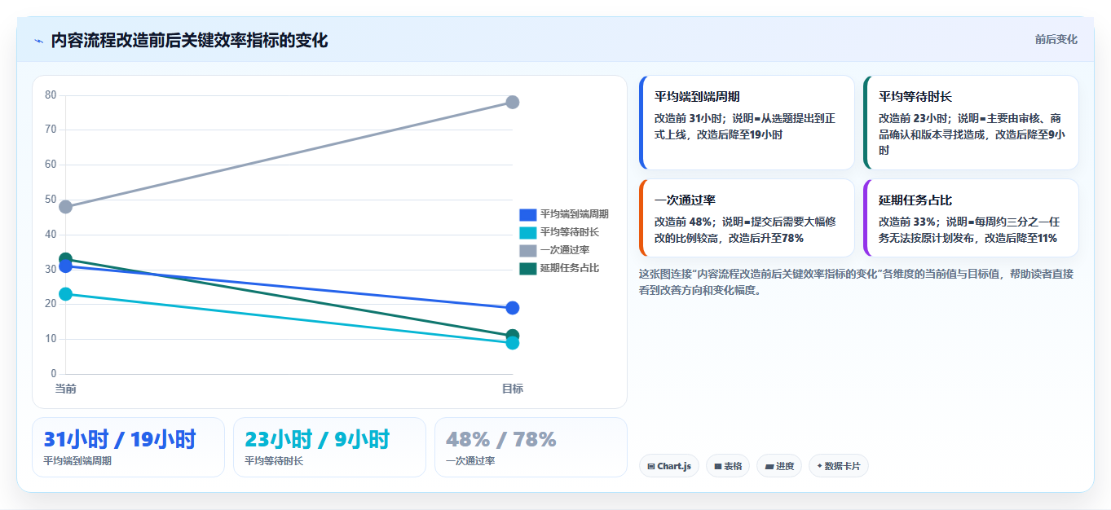Screen dimensions: 1111x510
Task: Open the 平均等待时长 description card
Action: [x=971, y=123]
